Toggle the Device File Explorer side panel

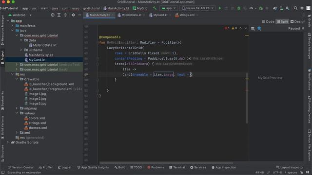(x=310, y=145)
